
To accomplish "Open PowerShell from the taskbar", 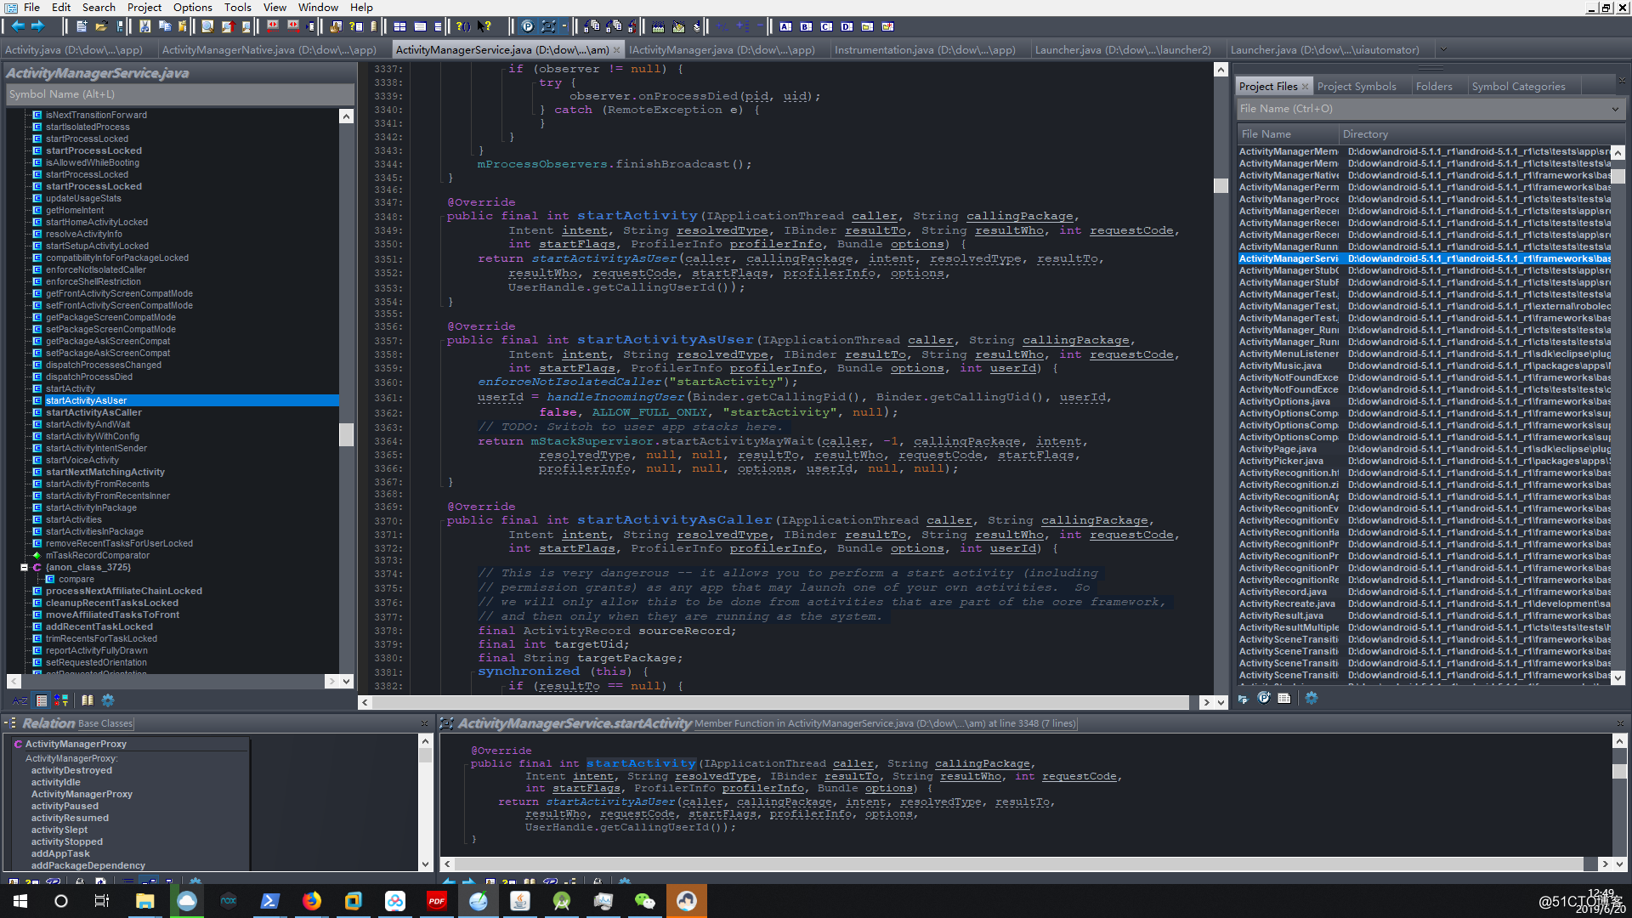I will [270, 901].
